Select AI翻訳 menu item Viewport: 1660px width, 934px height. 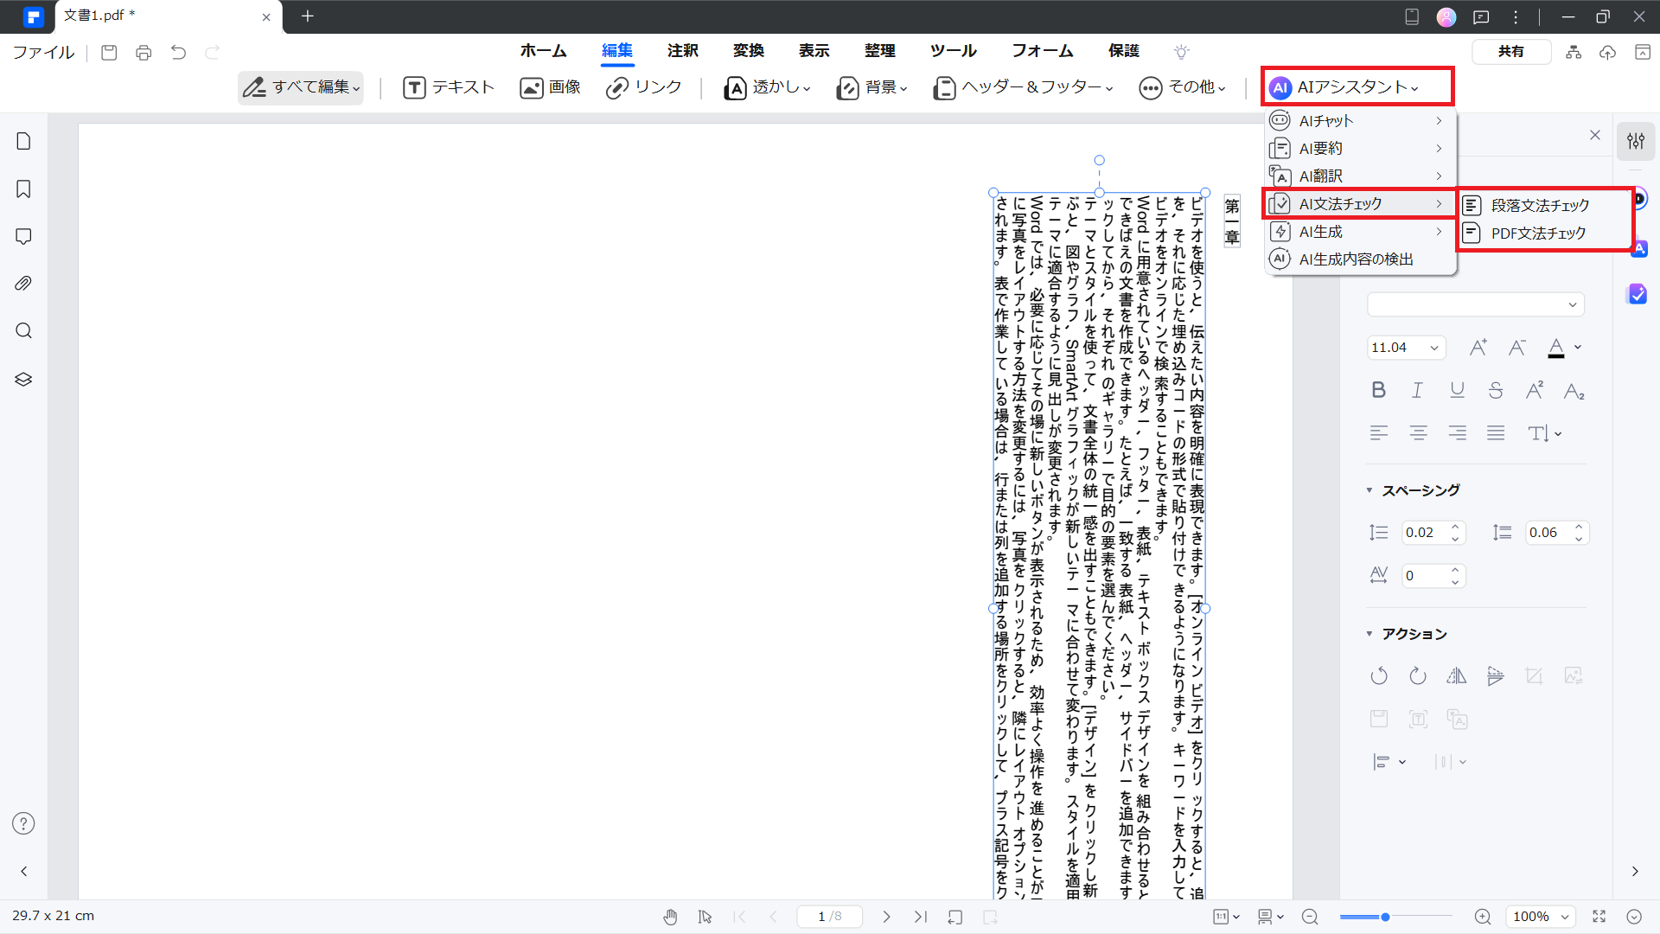tap(1360, 176)
